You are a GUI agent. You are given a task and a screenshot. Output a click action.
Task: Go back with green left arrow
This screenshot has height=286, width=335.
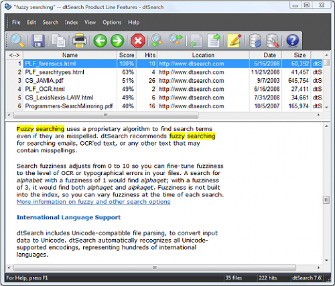pos(100,40)
